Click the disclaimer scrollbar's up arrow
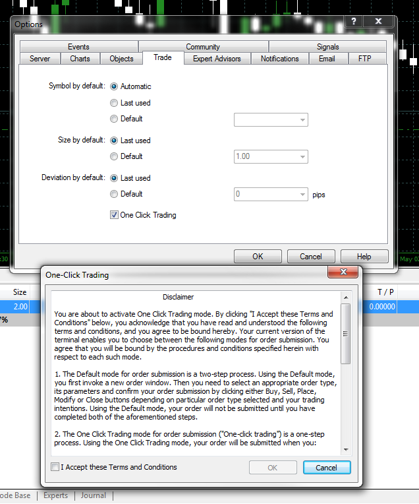 pos(345,296)
